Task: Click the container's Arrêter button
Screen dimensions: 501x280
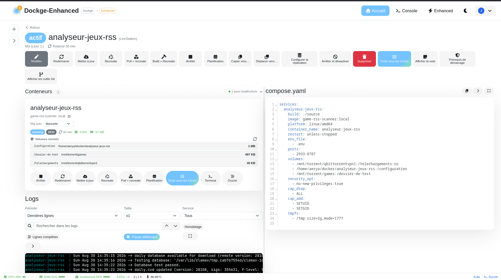Action: (41, 178)
